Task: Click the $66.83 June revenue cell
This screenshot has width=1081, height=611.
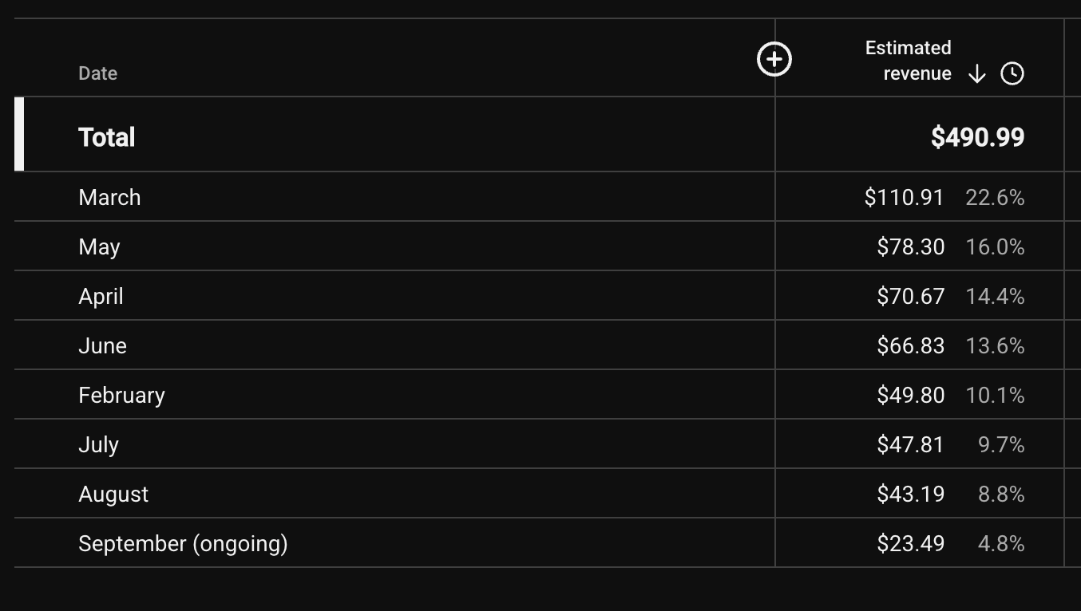Action: 910,345
